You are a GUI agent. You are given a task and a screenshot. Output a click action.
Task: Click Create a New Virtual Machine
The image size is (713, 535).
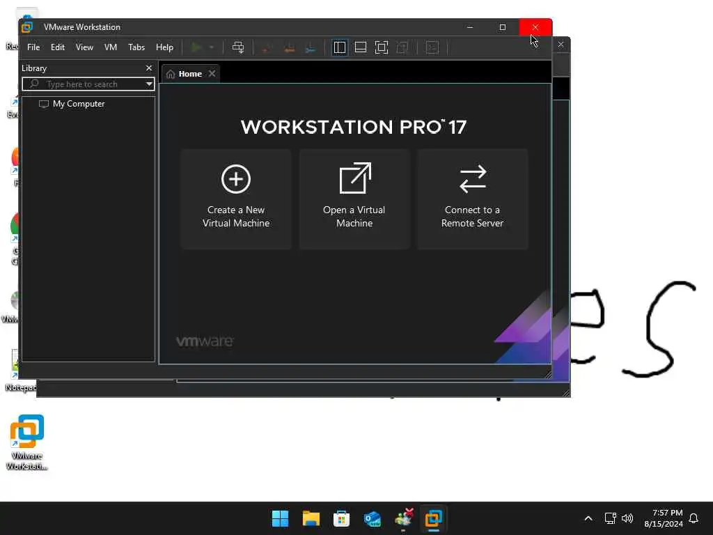(235, 199)
